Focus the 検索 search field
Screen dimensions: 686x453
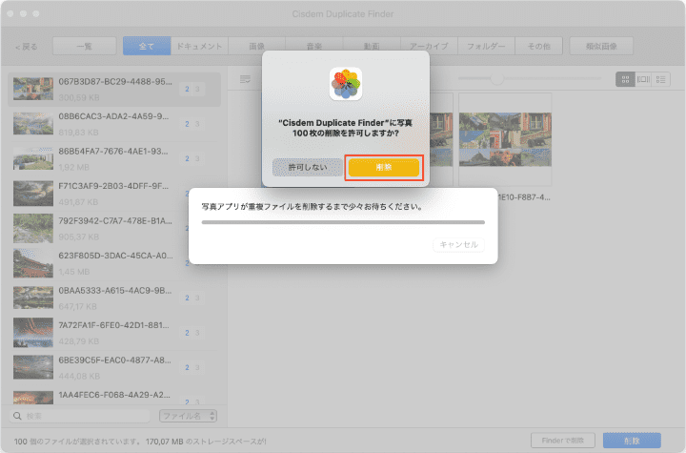pyautogui.click(x=80, y=416)
